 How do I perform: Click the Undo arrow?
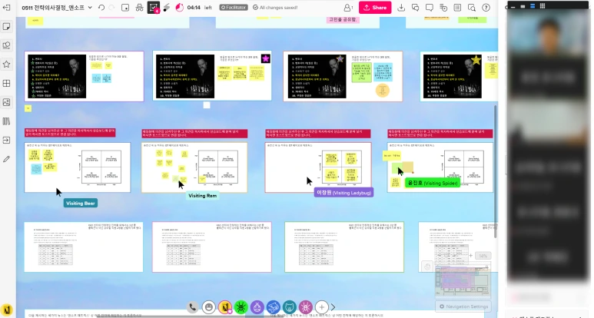pyautogui.click(x=101, y=8)
